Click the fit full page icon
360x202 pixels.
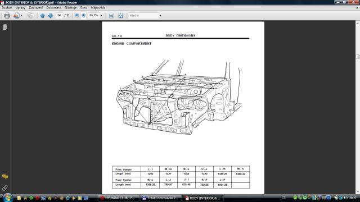coord(120,16)
